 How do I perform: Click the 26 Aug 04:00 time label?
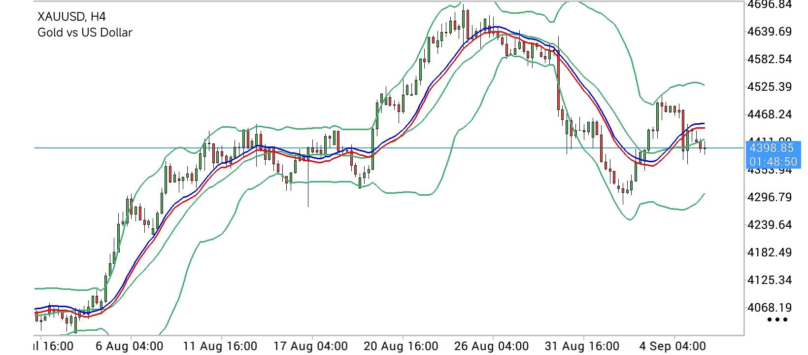point(492,346)
